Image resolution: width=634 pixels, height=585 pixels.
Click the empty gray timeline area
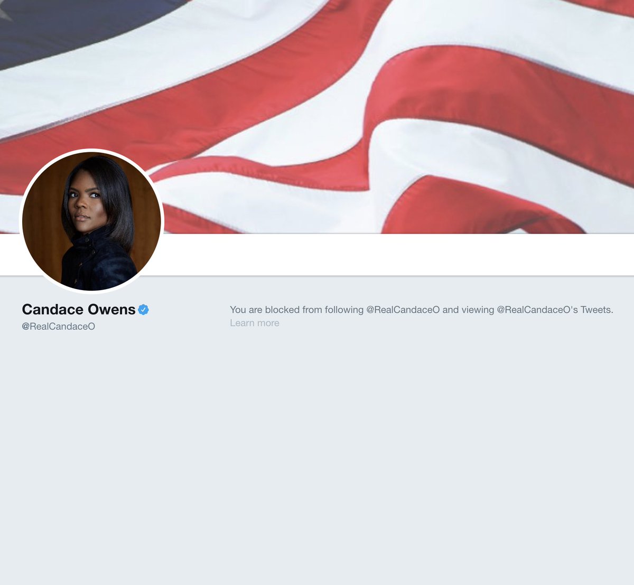tap(317, 454)
